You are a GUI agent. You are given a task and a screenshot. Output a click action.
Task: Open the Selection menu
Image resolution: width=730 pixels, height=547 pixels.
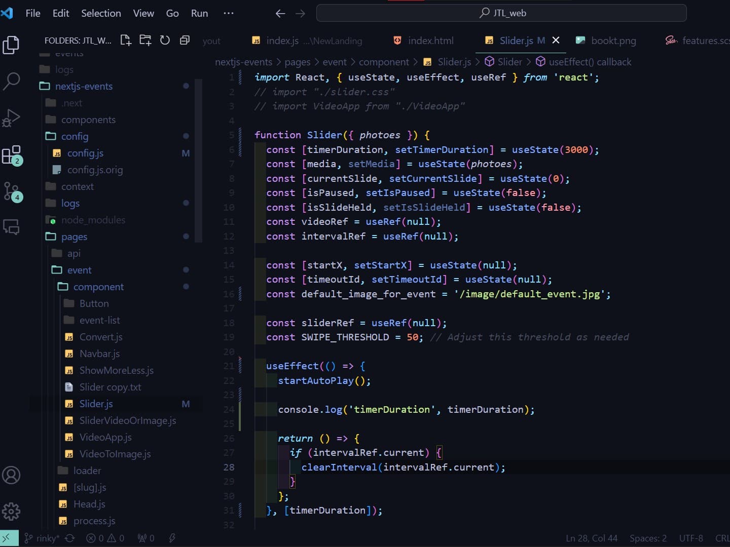point(101,13)
